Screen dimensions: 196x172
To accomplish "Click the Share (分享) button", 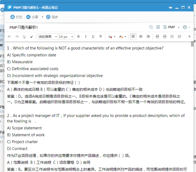I will (x=32, y=17).
